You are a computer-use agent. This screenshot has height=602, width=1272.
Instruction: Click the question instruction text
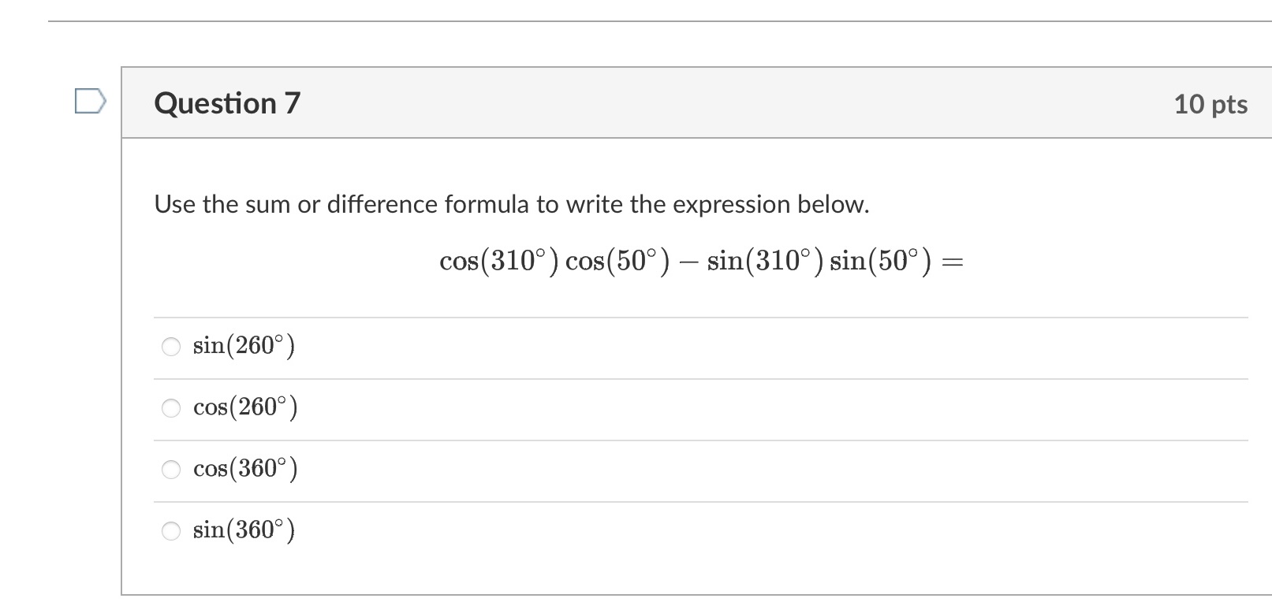tap(511, 204)
